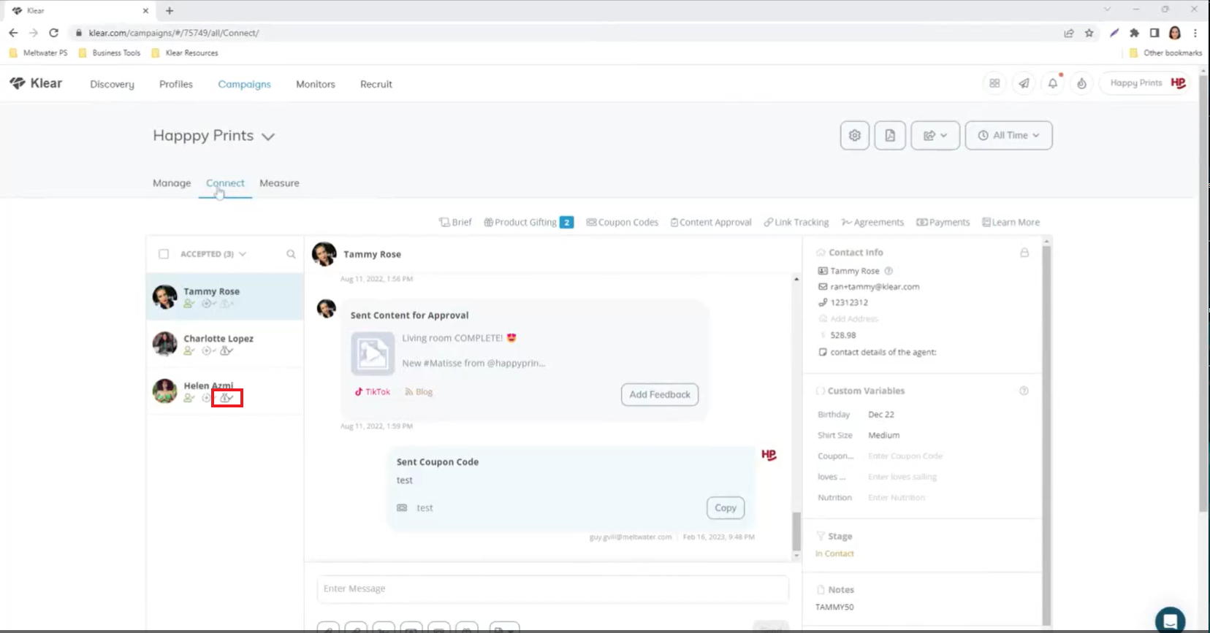Copy the sent coupon code
This screenshot has height=633, width=1210.
(725, 508)
